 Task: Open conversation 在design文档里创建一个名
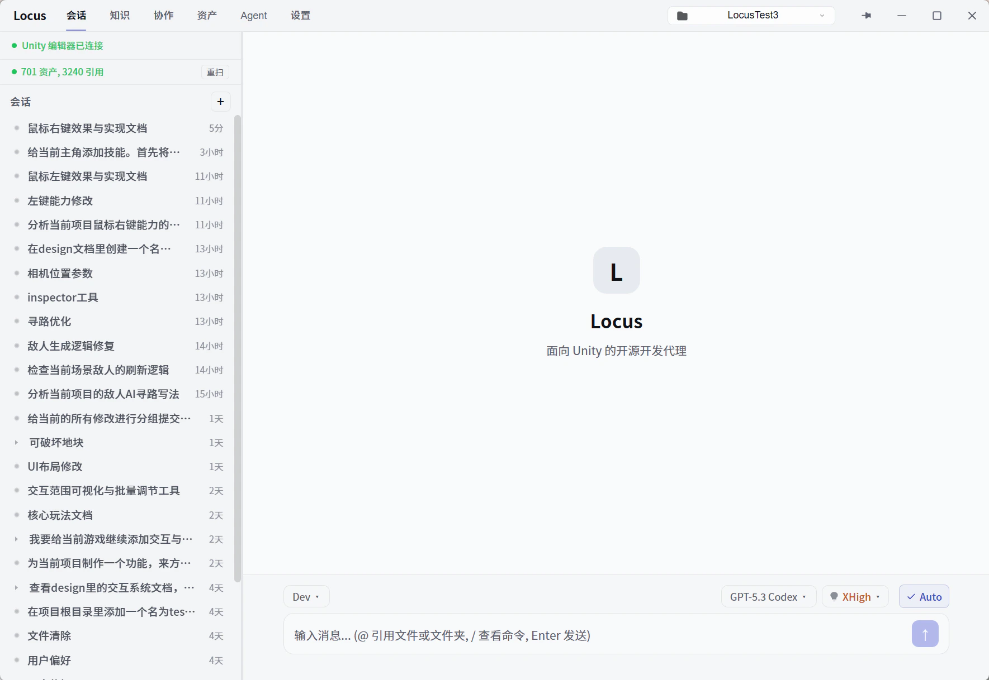point(119,249)
